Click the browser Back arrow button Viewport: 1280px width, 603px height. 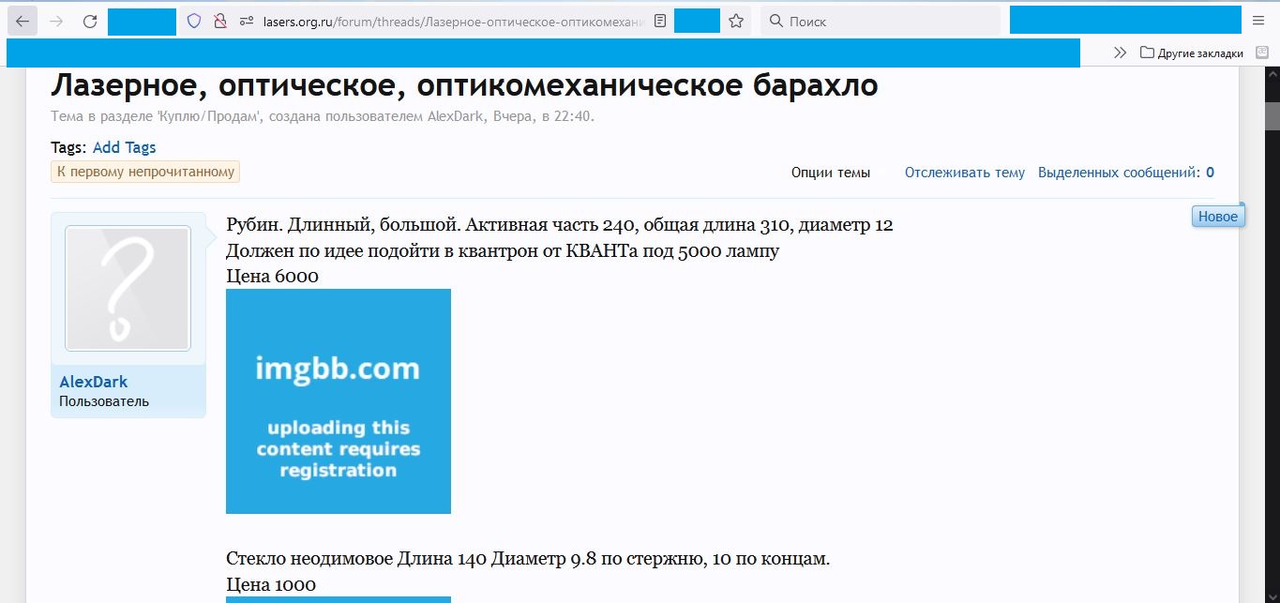coord(23,21)
